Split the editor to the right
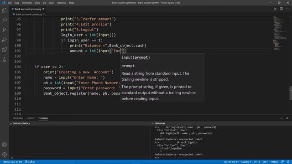The height and width of the screenshot is (164, 292). coord(281,9)
